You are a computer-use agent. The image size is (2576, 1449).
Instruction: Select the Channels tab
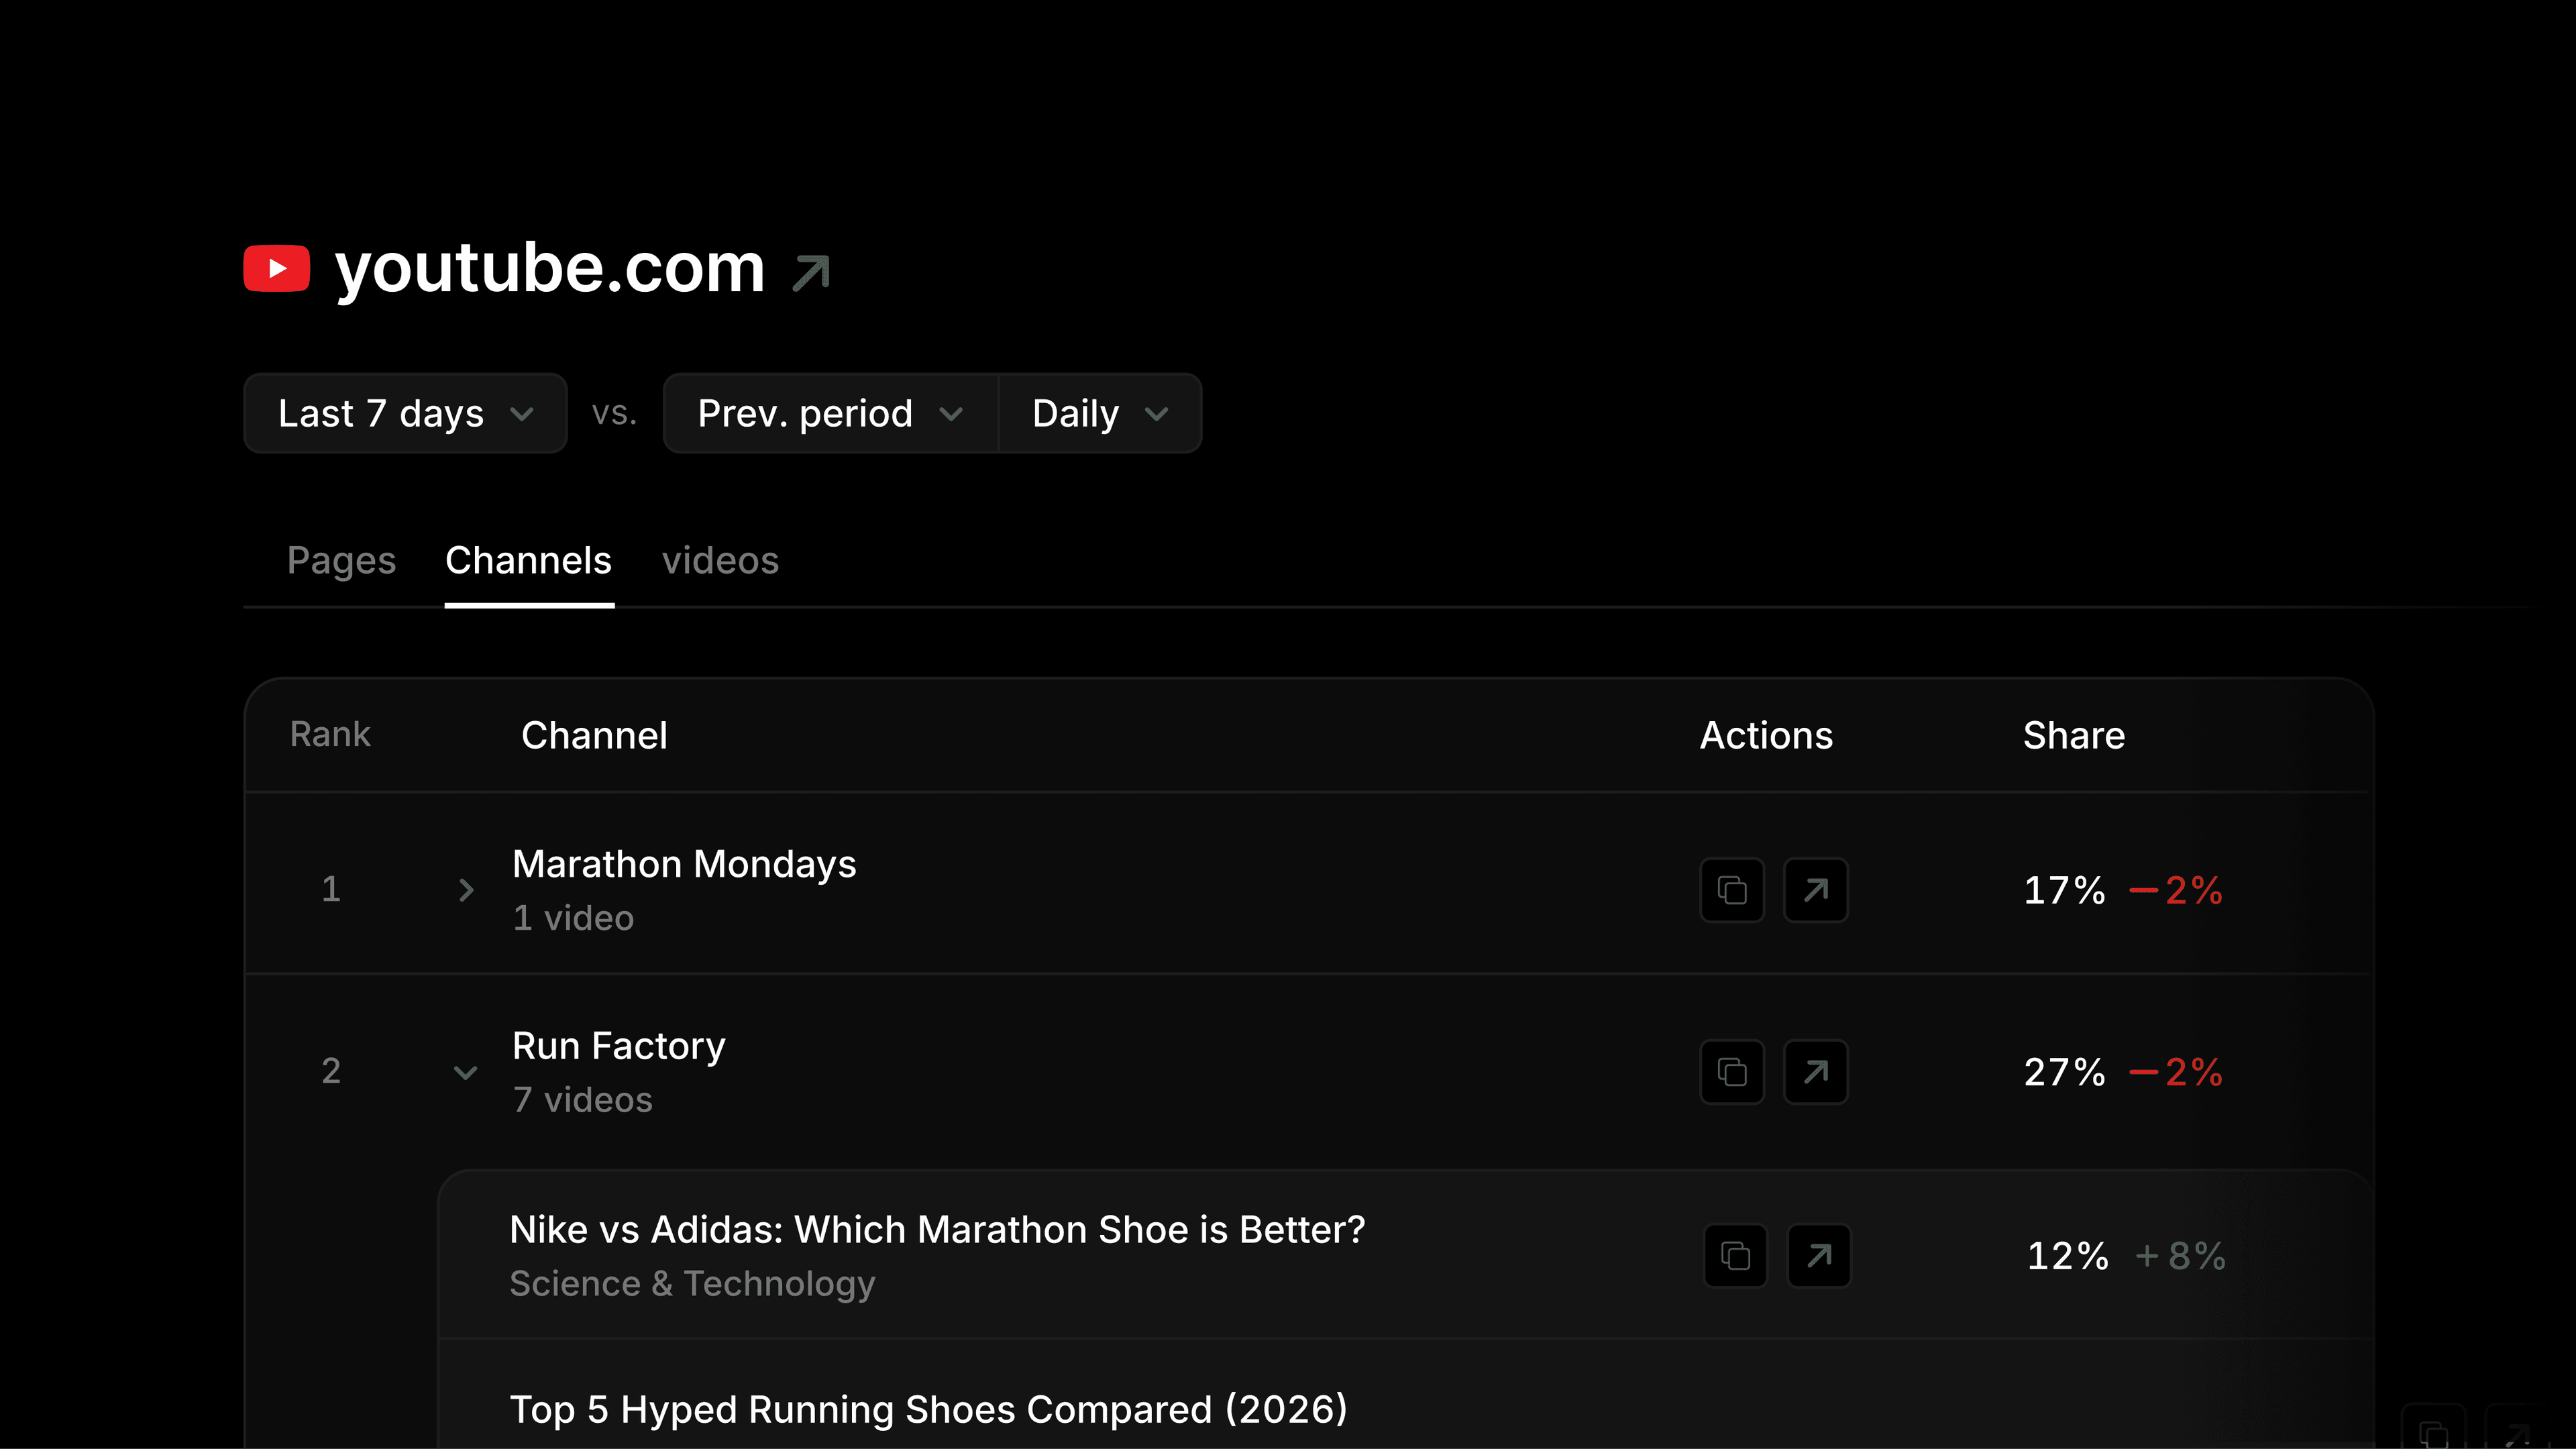point(529,561)
